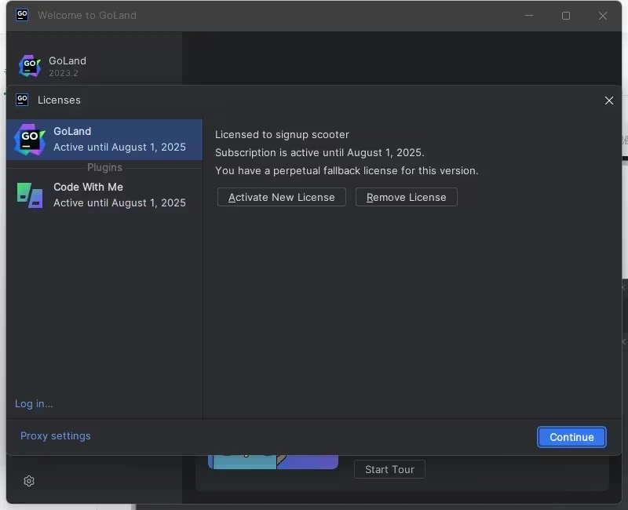Open the Proxy settings link
This screenshot has height=510, width=628.
pyautogui.click(x=56, y=435)
